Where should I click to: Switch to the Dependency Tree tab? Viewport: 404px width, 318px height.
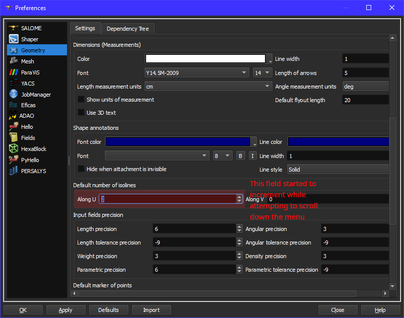click(127, 29)
